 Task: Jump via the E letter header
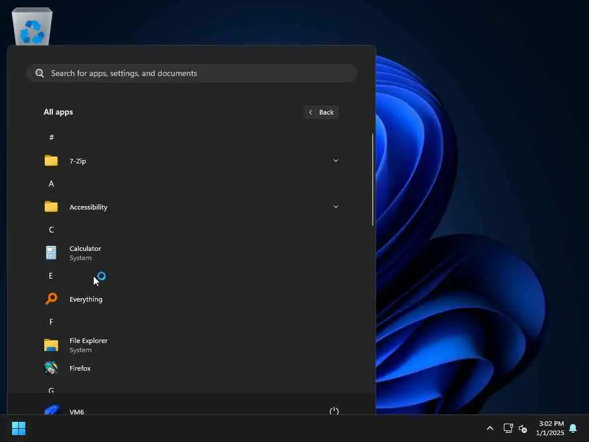click(x=51, y=276)
